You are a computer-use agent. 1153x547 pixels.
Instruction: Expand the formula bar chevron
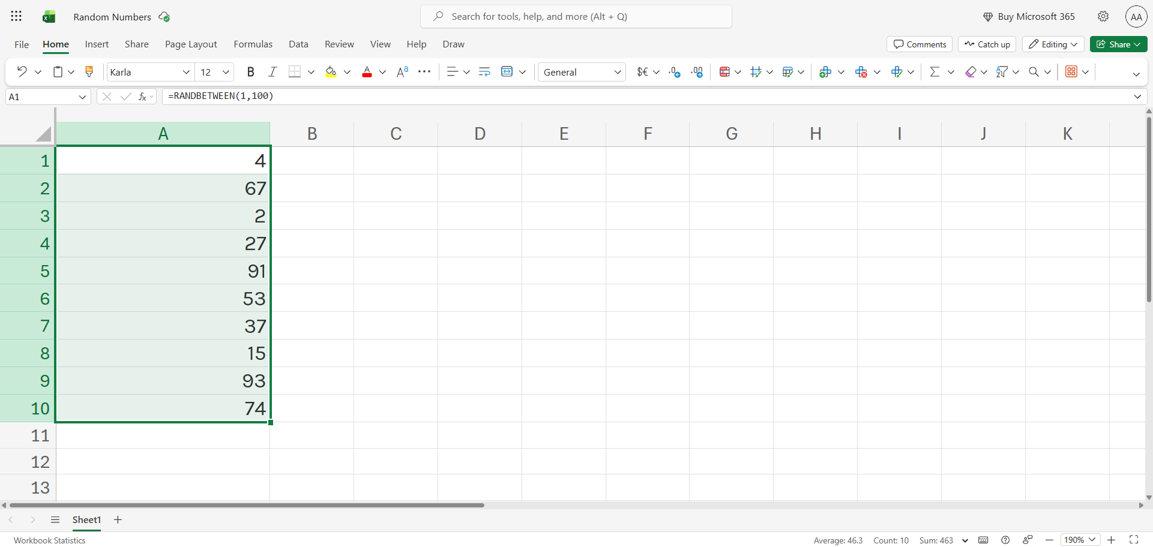pyautogui.click(x=1137, y=97)
